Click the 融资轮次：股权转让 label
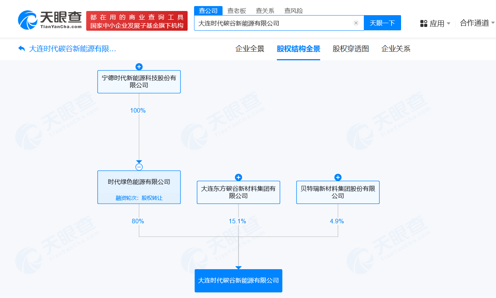 click(x=139, y=198)
